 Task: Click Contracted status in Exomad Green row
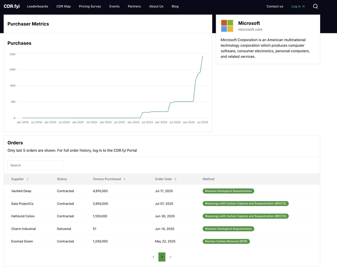point(65,241)
